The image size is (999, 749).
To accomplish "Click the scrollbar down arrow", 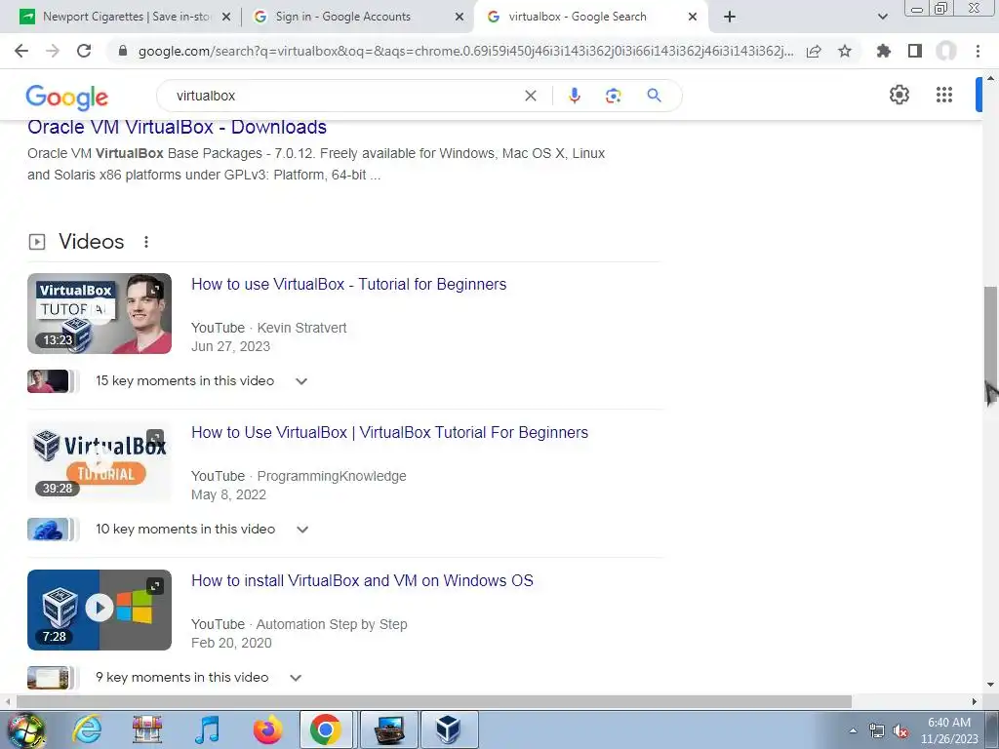I will click(x=990, y=686).
